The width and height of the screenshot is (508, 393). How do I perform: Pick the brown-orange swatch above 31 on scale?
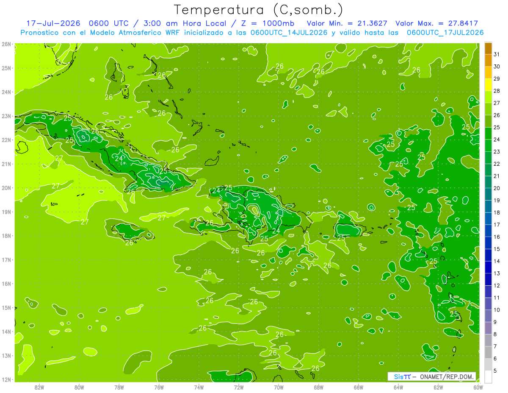pyautogui.click(x=488, y=49)
